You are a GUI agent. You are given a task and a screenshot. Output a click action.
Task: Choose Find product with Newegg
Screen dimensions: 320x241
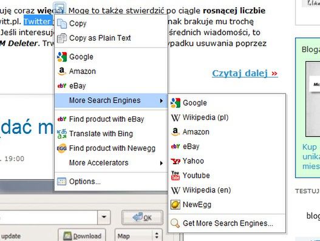[x=111, y=148]
